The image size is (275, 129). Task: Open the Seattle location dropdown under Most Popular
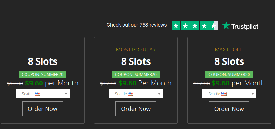coord(136,94)
